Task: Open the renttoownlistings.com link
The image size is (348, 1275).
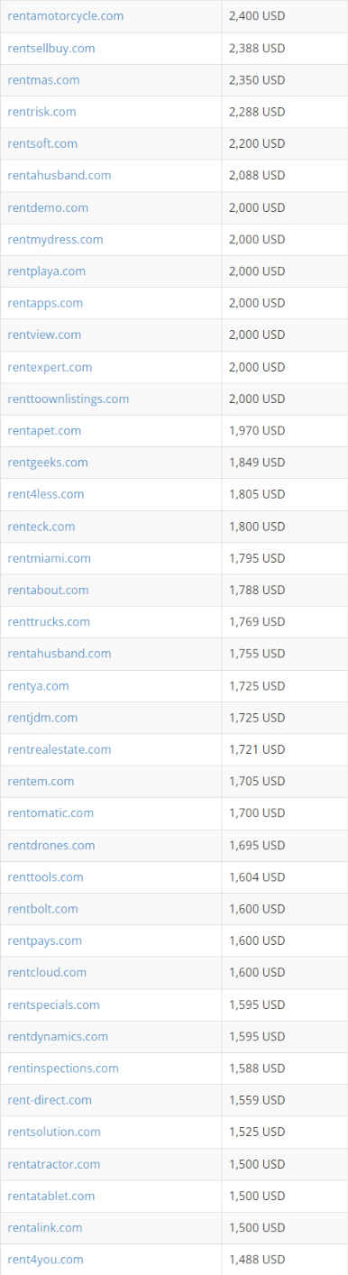Action: (69, 399)
